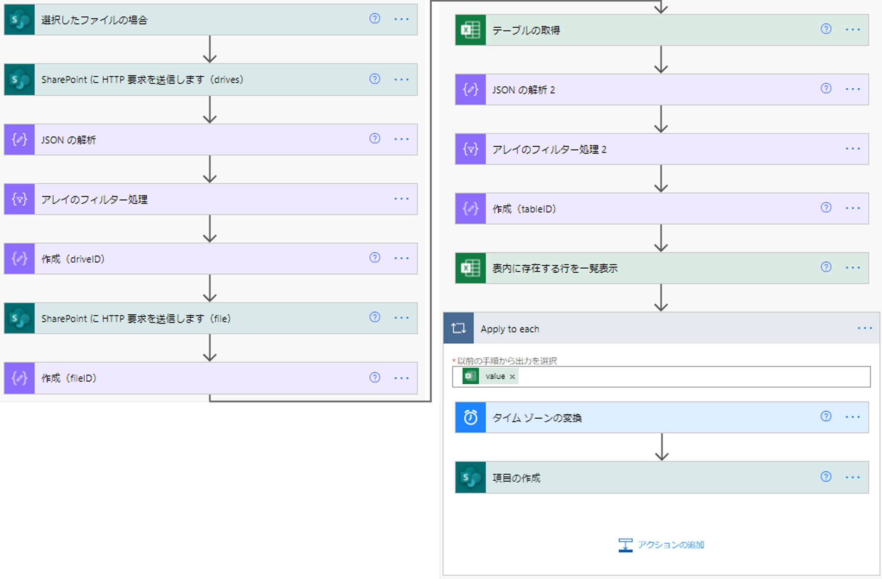Select the Excel icon on 表内に存在する行を一覧表示
The image size is (882, 579).
470,268
